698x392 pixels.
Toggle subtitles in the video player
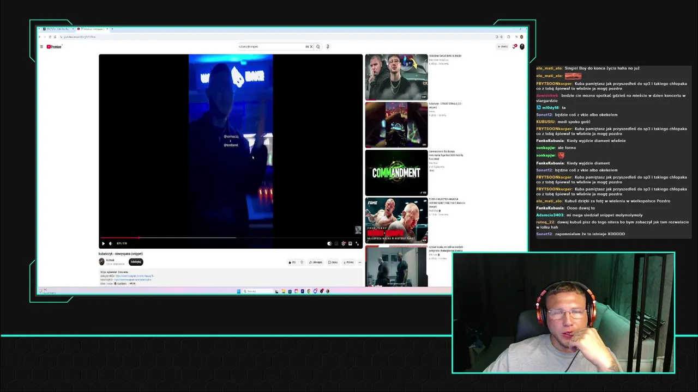pos(336,243)
